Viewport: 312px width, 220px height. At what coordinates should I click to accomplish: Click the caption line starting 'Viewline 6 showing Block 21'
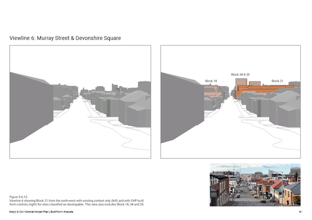pos(76,201)
